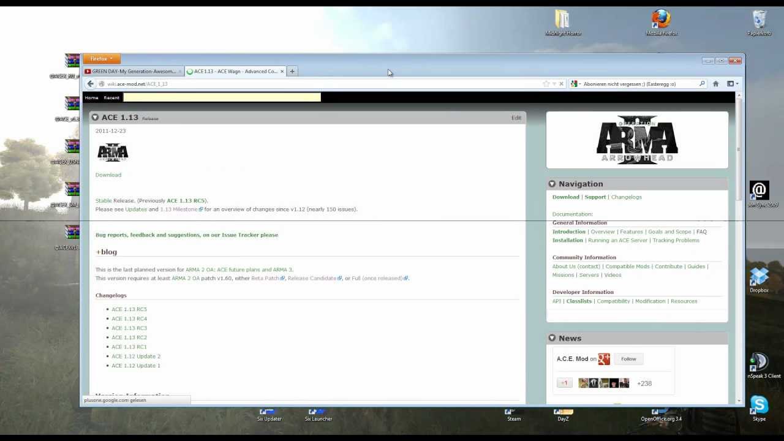Open changelog ACE 1.13 RC2
The width and height of the screenshot is (784, 441).
coord(129,337)
